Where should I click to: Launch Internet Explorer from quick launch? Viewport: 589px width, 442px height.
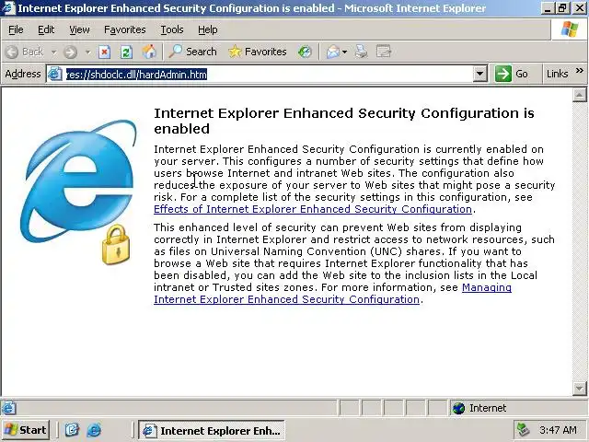(94, 430)
